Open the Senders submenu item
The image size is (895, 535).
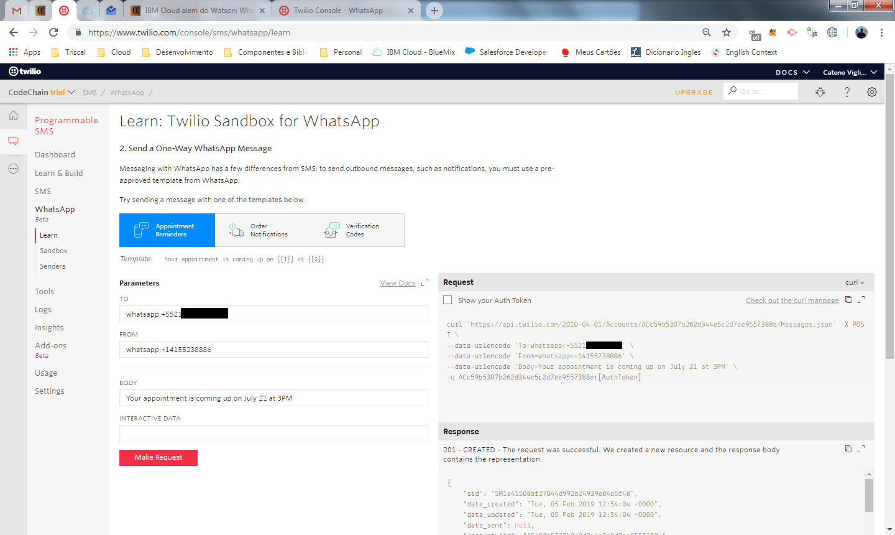[52, 266]
